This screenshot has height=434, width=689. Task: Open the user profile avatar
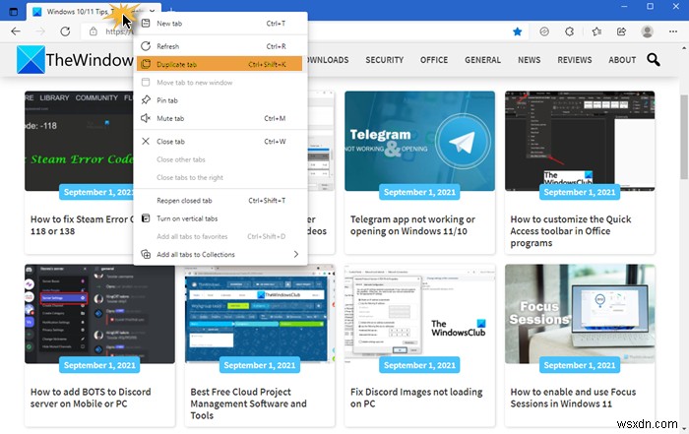point(647,31)
